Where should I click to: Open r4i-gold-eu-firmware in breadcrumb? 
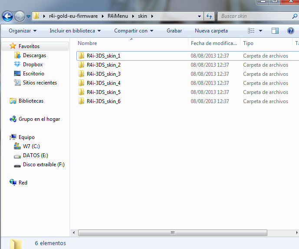coord(73,16)
